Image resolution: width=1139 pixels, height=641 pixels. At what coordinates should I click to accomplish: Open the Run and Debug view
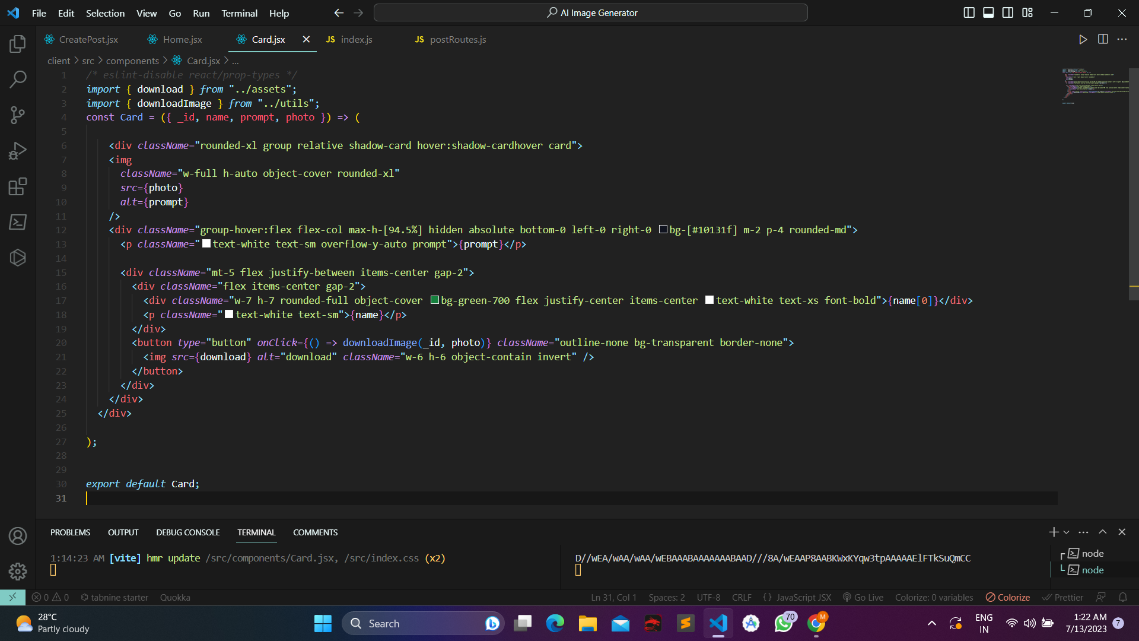18,151
